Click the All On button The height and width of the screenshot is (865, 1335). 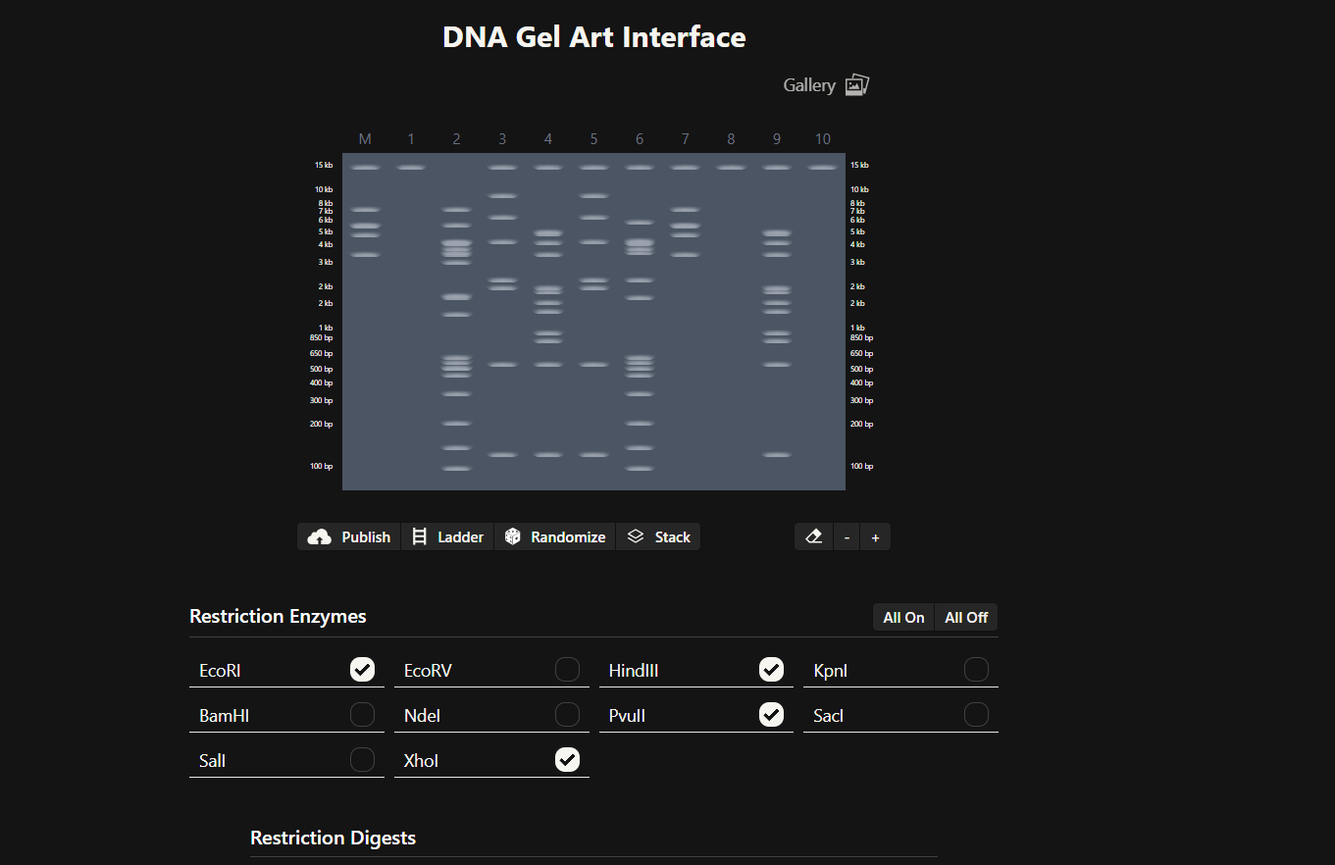coord(902,617)
